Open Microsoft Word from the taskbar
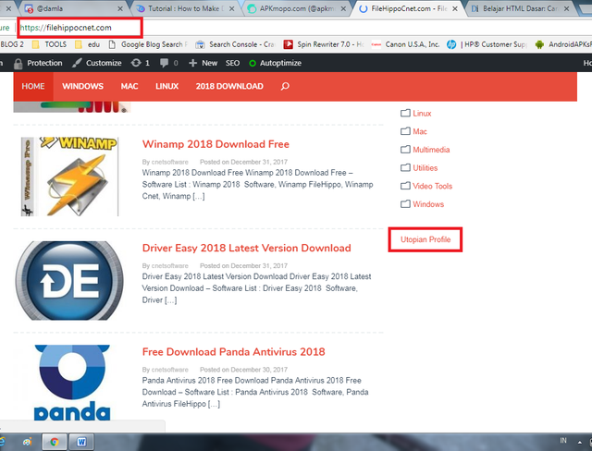The width and height of the screenshot is (592, 451). point(81,442)
